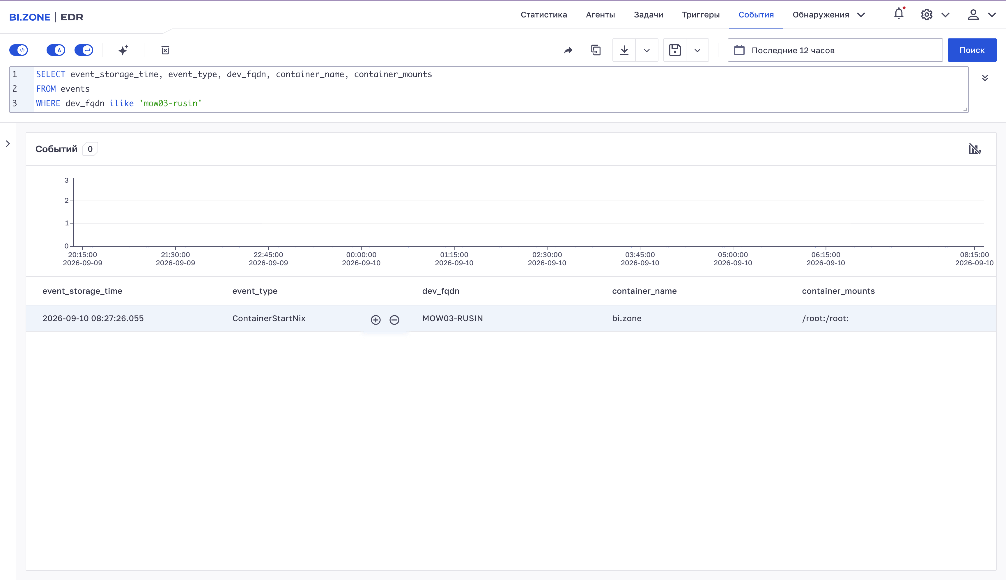Sort by event_storage_time column header

click(x=82, y=291)
